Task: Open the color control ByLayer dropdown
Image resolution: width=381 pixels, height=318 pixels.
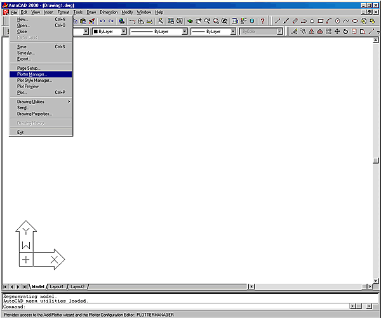Action: (x=123, y=31)
